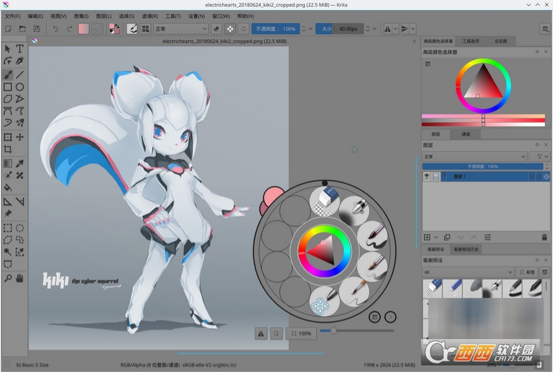The width and height of the screenshot is (553, 372).
Task: Click the undo arrow in toolbar
Action: pos(55,29)
